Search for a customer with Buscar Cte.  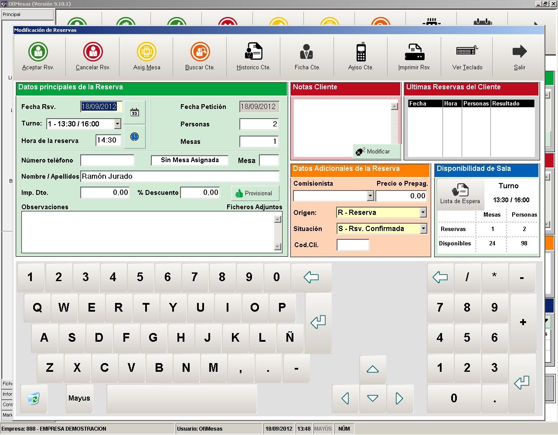[200, 56]
